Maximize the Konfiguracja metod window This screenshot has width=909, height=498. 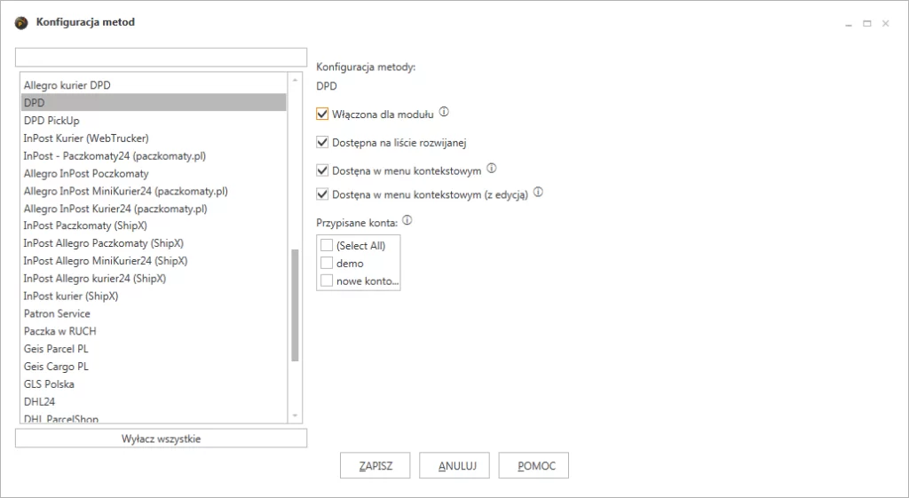(866, 24)
